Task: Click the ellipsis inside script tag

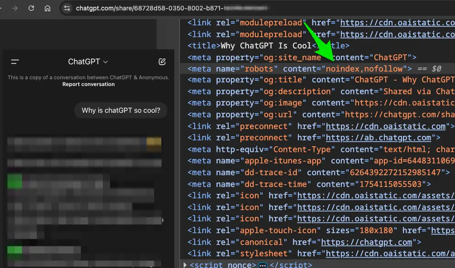Action: click(x=263, y=265)
